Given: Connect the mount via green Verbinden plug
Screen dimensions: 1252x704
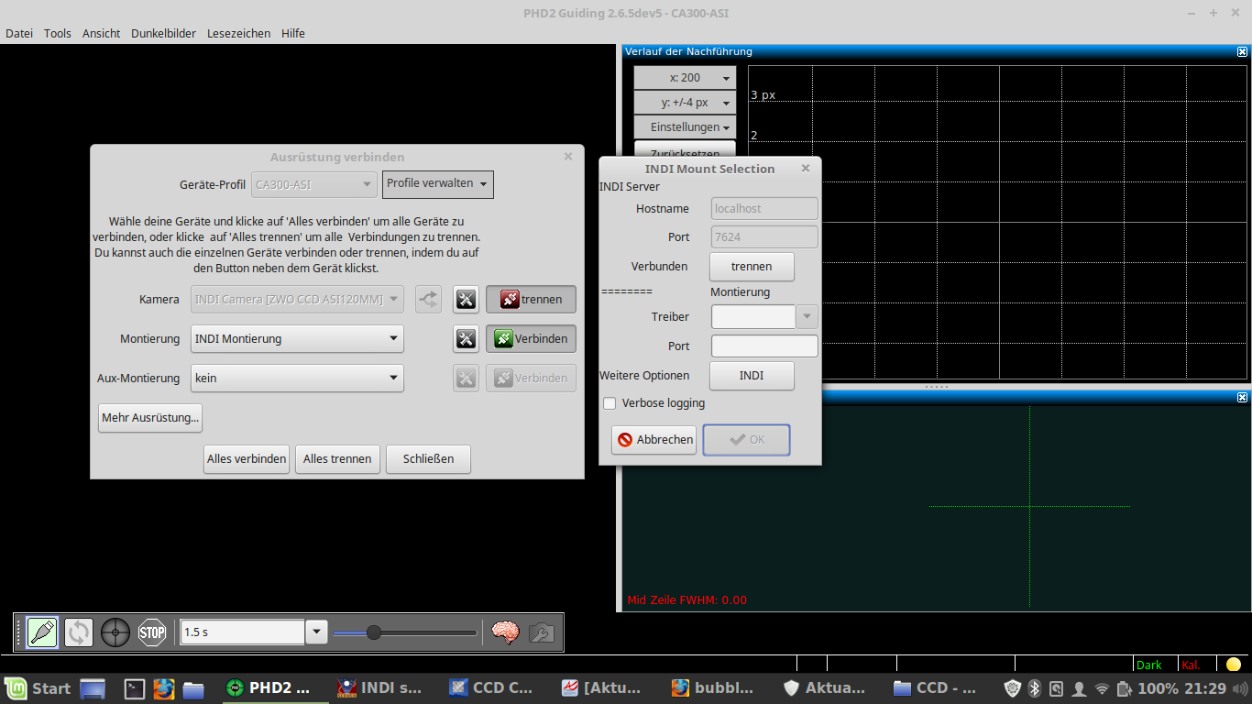Looking at the screenshot, I should pos(531,338).
